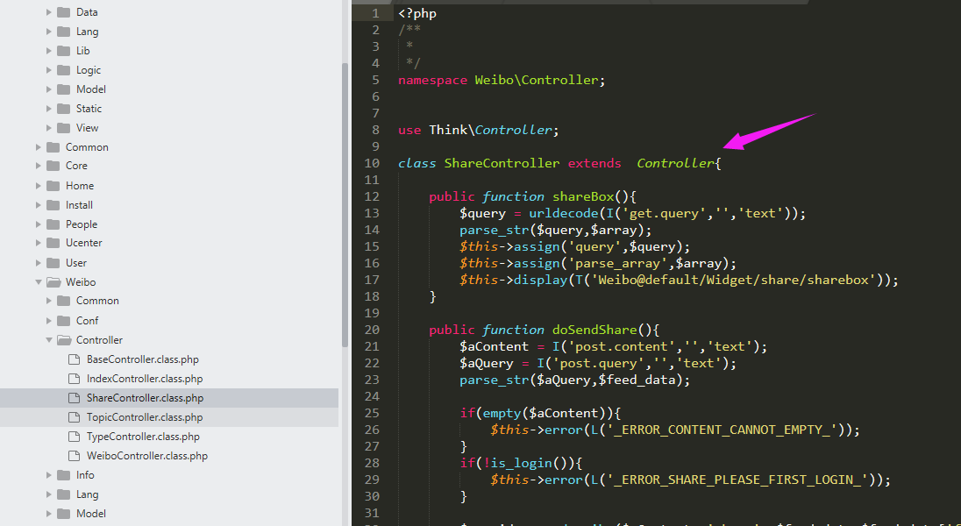Click line number 20 in the gutter
The width and height of the screenshot is (961, 526).
372,330
